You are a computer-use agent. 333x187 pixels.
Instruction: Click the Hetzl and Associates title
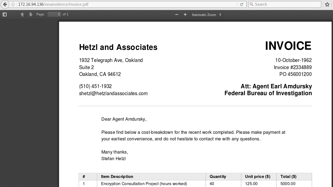(x=118, y=47)
